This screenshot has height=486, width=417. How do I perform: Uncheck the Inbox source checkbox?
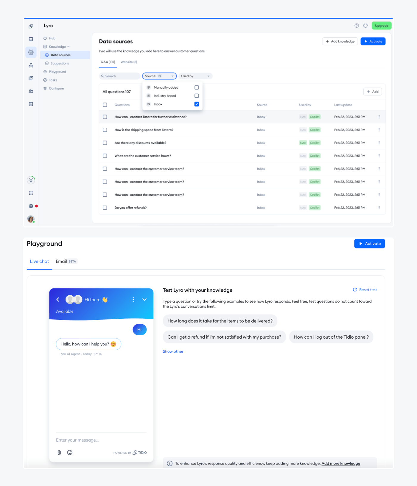coord(197,104)
